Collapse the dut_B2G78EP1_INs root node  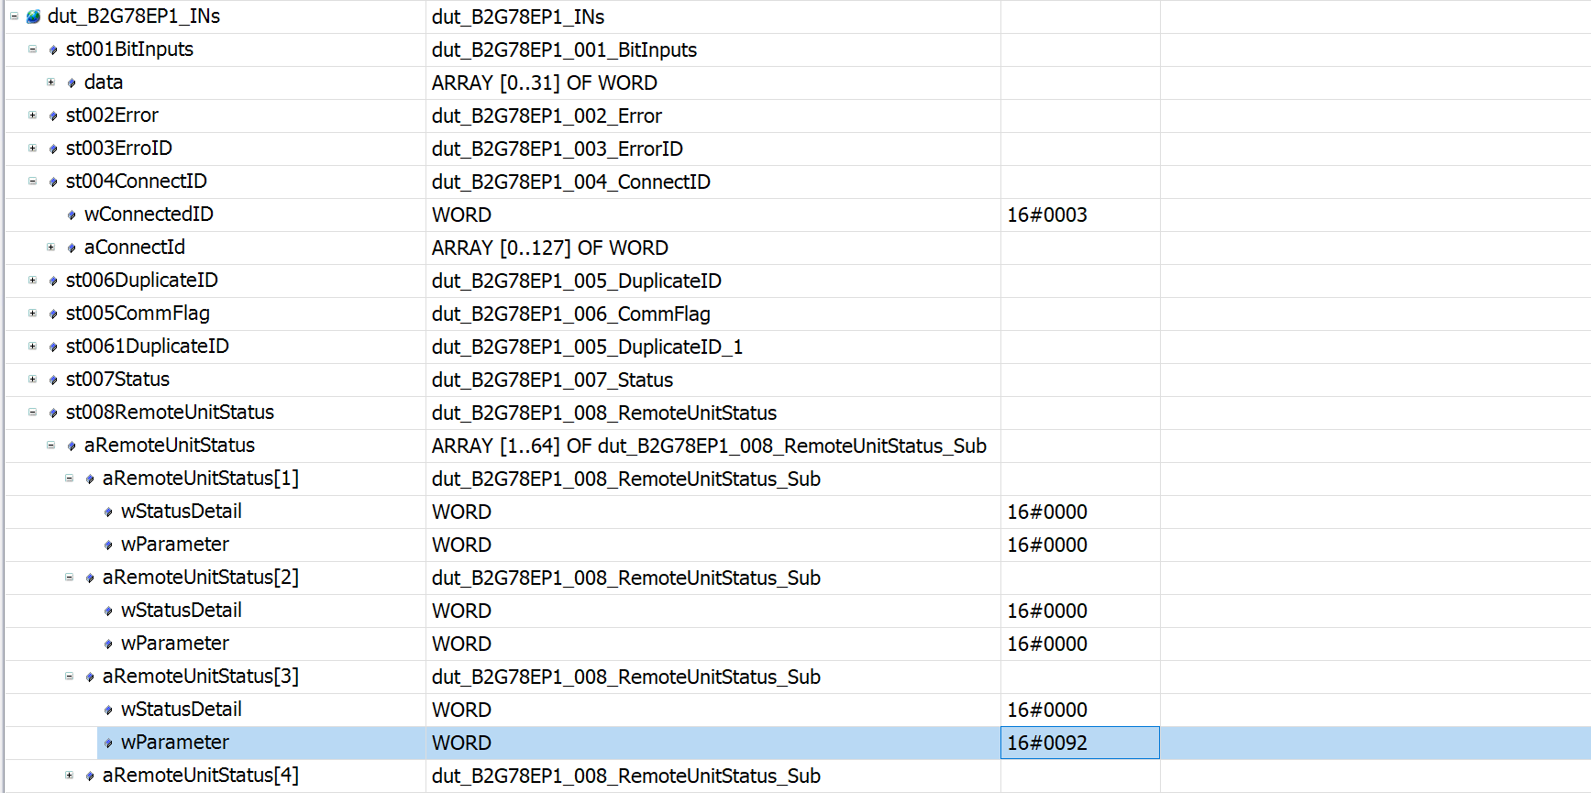click(x=14, y=17)
